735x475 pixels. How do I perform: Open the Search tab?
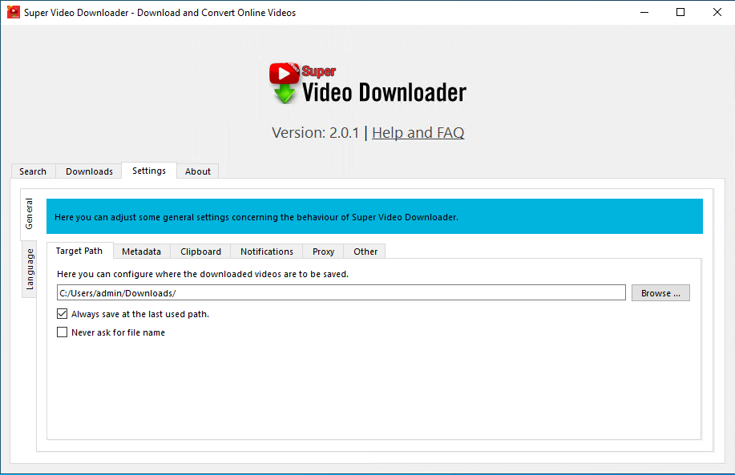(33, 171)
